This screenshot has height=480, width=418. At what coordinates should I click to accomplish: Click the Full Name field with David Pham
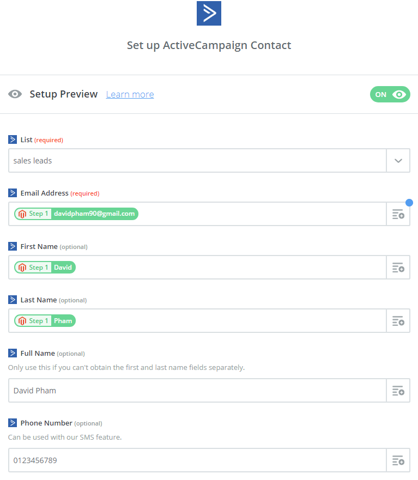[x=197, y=391]
